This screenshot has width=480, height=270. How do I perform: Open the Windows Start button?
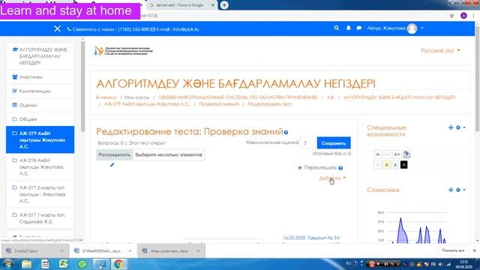[7, 264]
